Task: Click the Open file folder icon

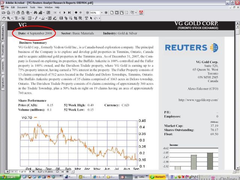Action: pyautogui.click(x=3, y=13)
